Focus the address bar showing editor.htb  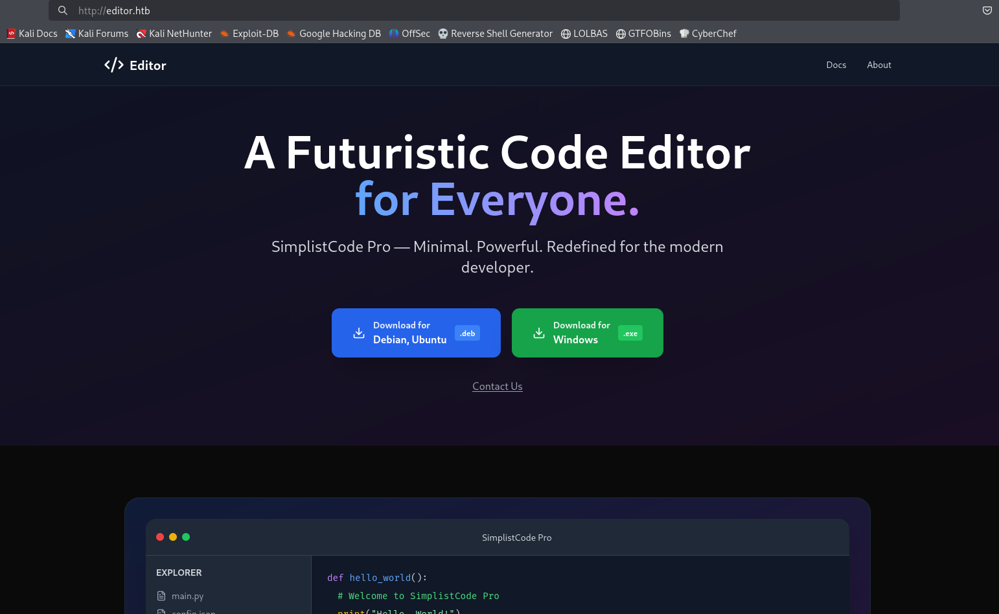(454, 10)
